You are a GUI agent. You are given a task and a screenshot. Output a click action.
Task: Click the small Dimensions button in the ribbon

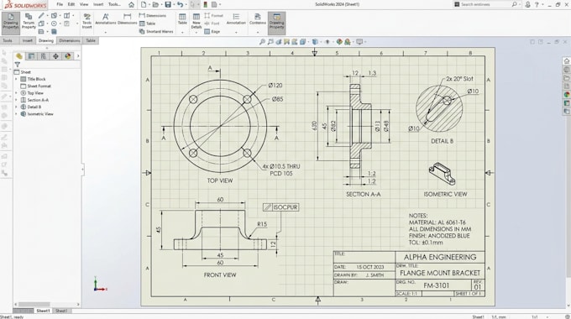point(153,16)
